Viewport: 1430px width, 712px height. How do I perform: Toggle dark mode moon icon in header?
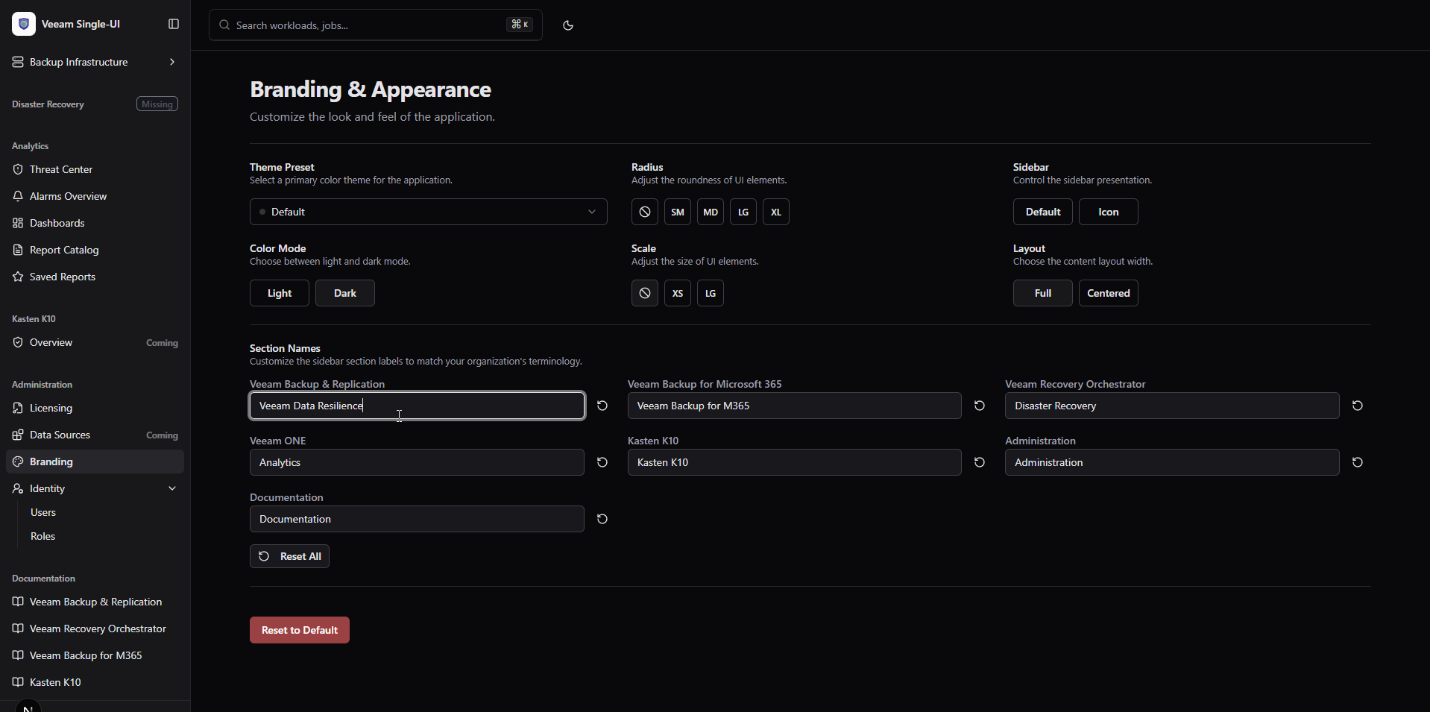(568, 25)
